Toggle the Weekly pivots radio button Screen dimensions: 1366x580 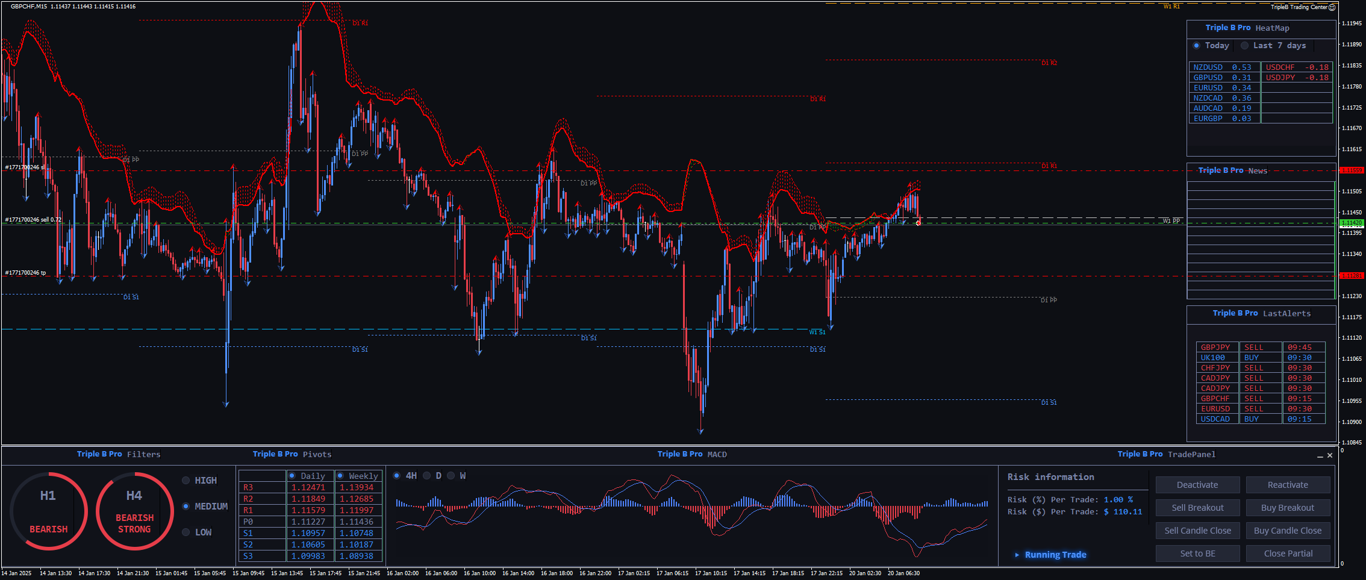(x=340, y=476)
